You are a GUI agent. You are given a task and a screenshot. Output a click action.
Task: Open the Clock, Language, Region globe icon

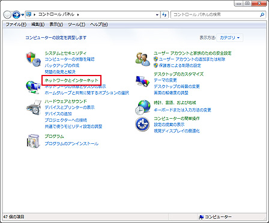[x=142, y=107]
